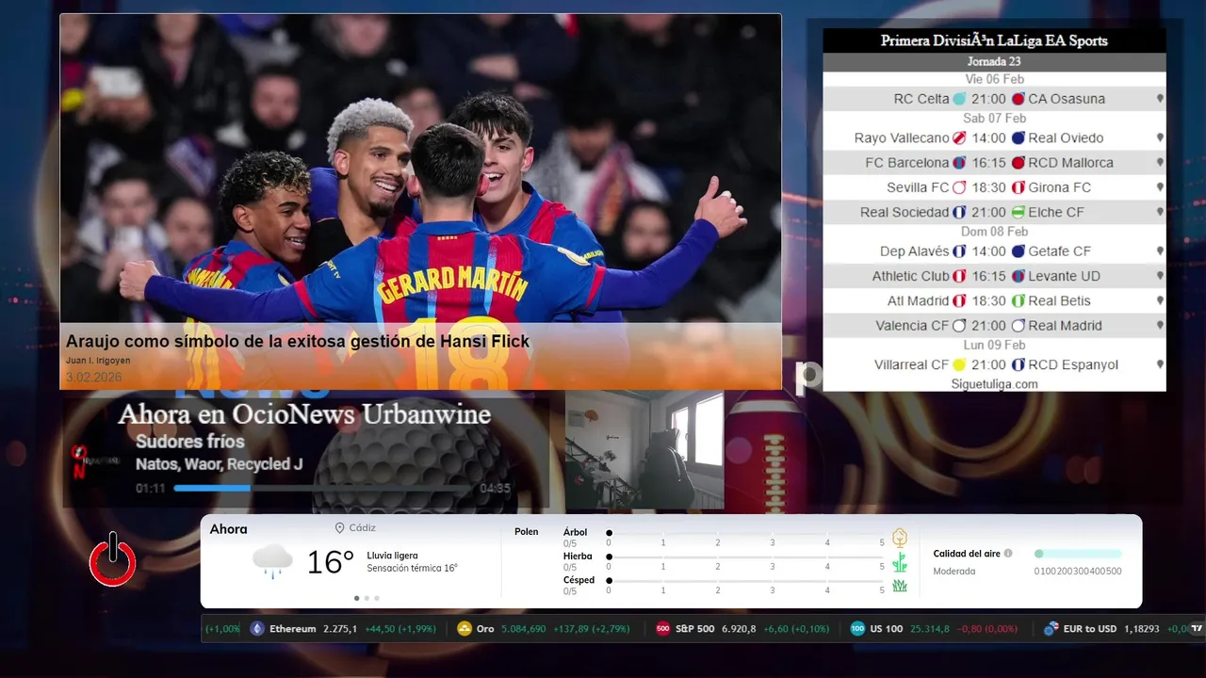Click author name Juan I. Irigoyen

tap(98, 361)
